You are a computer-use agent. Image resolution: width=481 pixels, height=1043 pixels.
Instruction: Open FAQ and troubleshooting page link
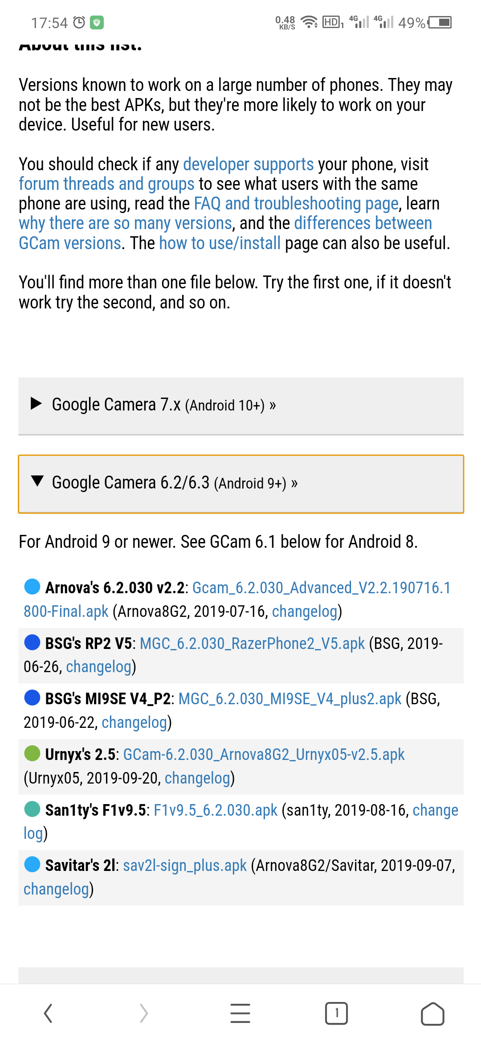pyautogui.click(x=296, y=204)
